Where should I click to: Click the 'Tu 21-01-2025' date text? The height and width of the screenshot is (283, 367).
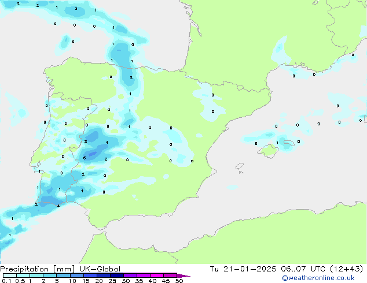[243, 269]
